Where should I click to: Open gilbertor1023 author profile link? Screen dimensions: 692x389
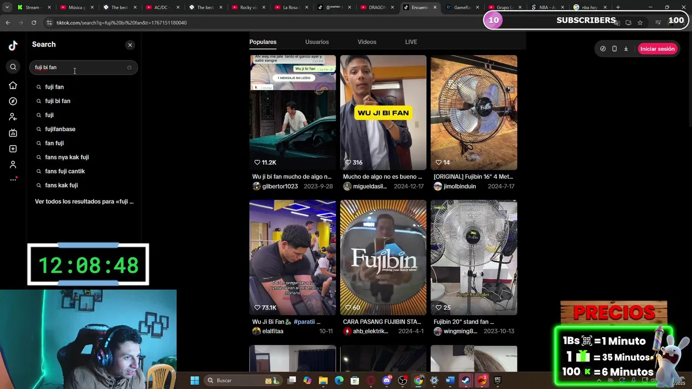(x=280, y=186)
